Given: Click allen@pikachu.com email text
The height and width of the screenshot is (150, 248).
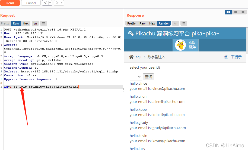Looking at the screenshot, I should 168,102.
